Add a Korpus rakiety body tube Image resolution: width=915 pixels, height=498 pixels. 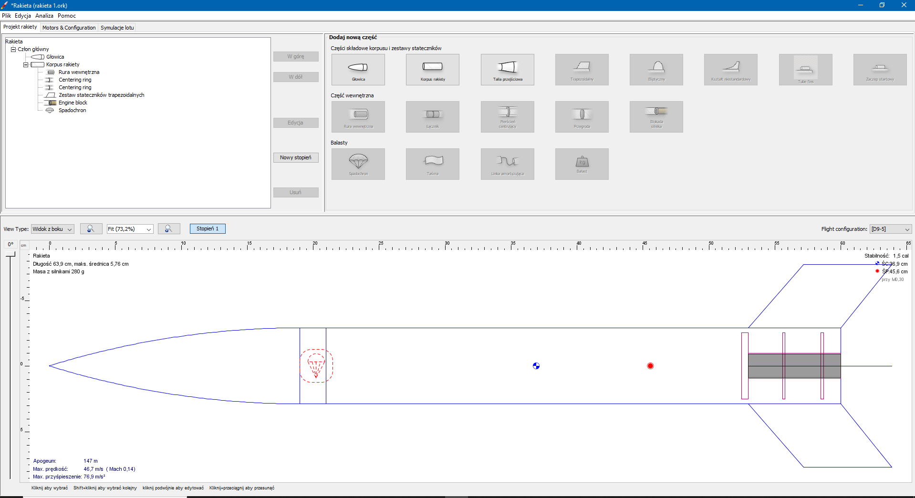pos(432,70)
